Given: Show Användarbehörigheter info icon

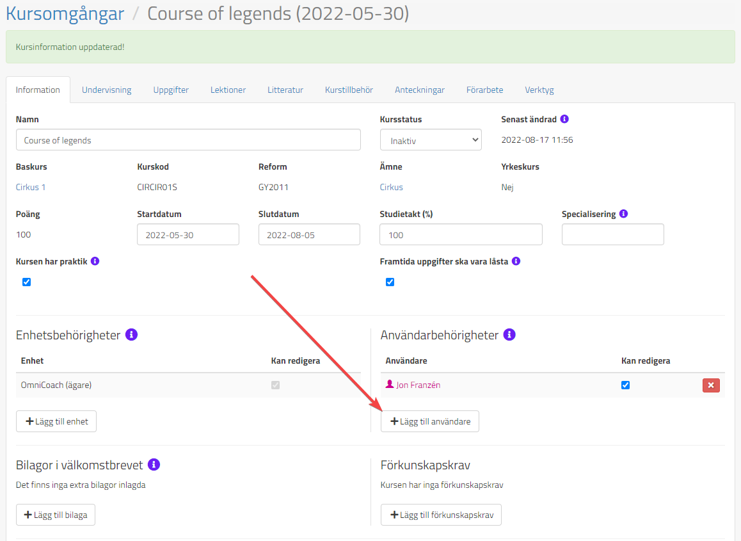Looking at the screenshot, I should tap(509, 335).
